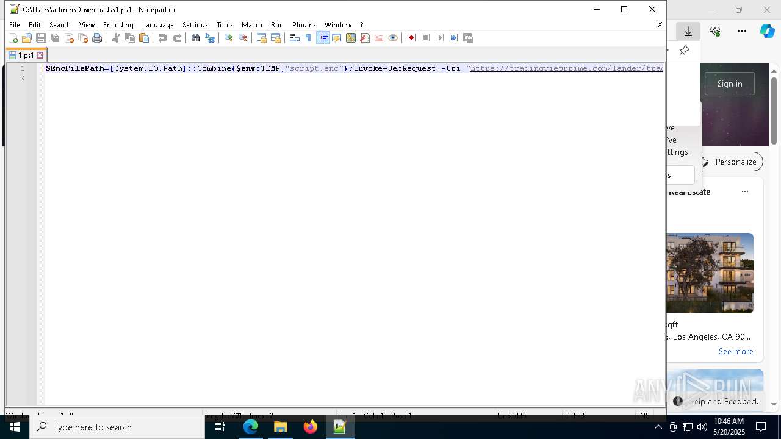Screen dimensions: 781x439
Task: Open Find with the binoculars icon
Action: pyautogui.click(x=195, y=38)
